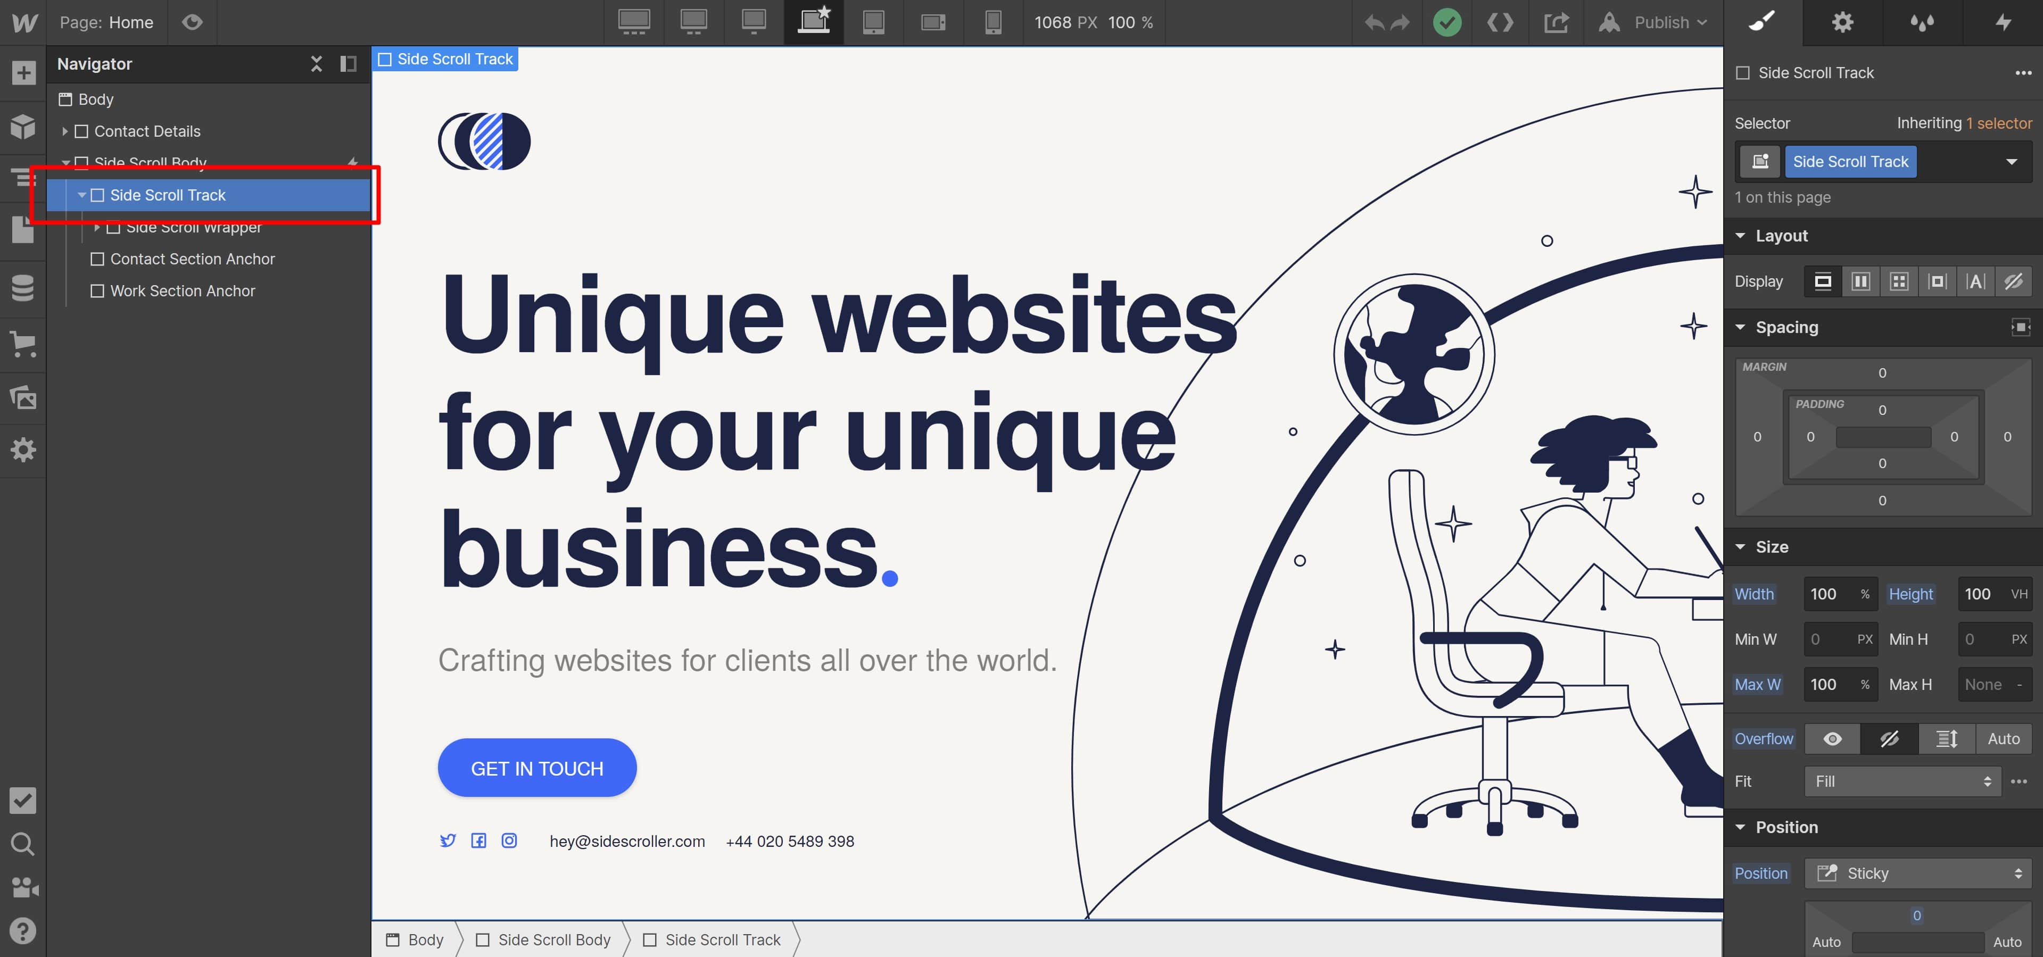The height and width of the screenshot is (957, 2043).
Task: Open the CMS Collections database icon
Action: coord(23,289)
